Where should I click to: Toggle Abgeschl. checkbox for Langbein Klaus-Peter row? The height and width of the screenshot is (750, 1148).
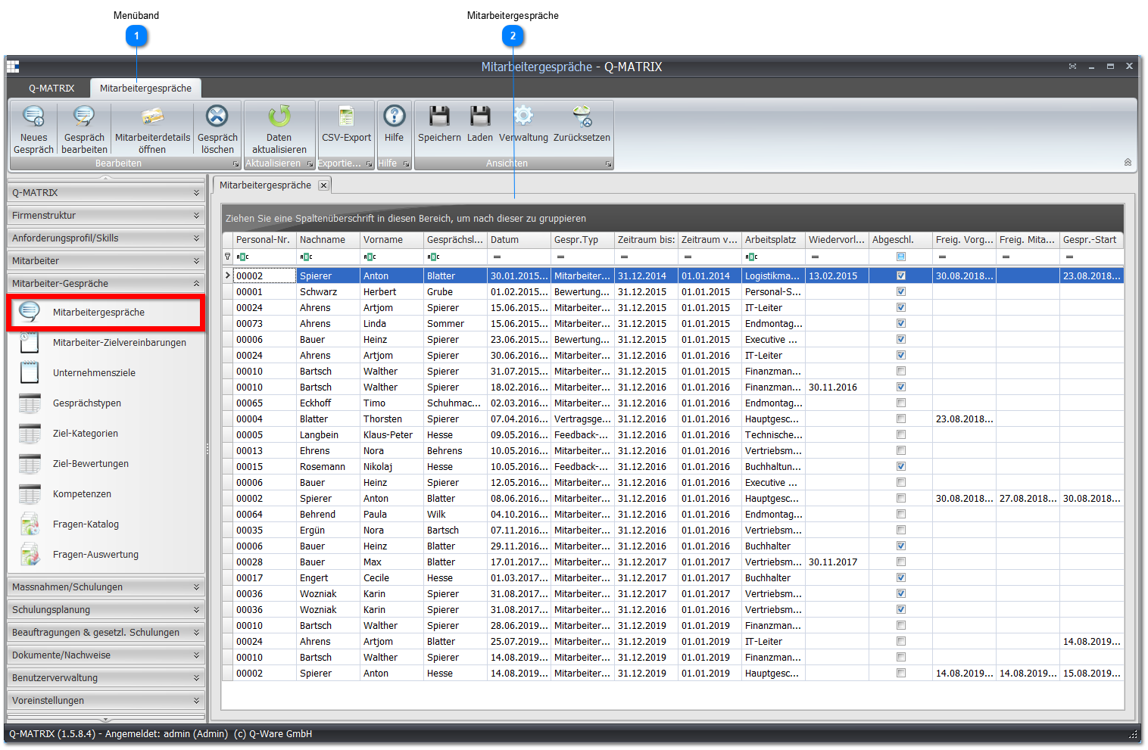point(901,435)
